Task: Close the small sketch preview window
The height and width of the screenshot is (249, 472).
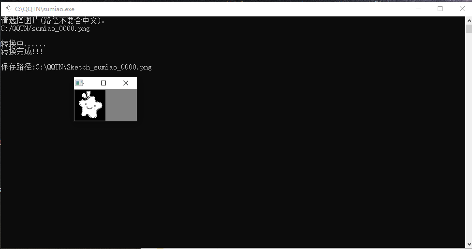Action: [x=126, y=83]
